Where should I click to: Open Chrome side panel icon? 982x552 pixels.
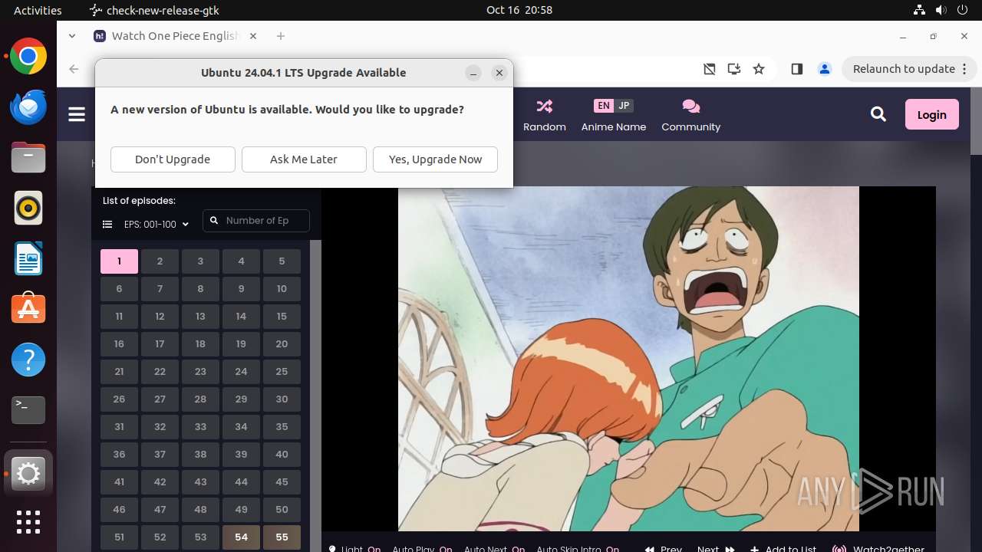pos(796,69)
